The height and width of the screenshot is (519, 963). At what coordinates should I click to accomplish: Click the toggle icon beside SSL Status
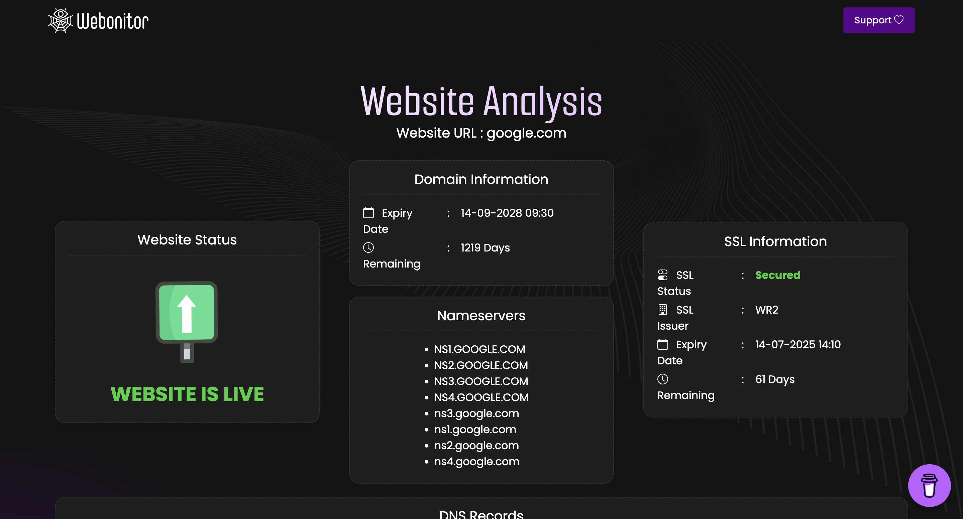tap(662, 275)
